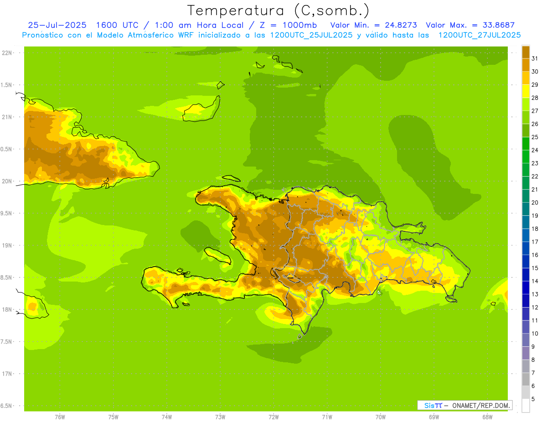Click the gray legend swatch between 6 and 7

(526, 380)
